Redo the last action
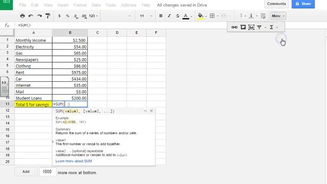 [39, 16]
